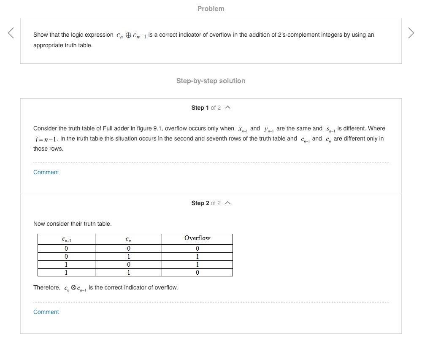Open the Comment link under Step 1
422x338 pixels.
[46, 172]
